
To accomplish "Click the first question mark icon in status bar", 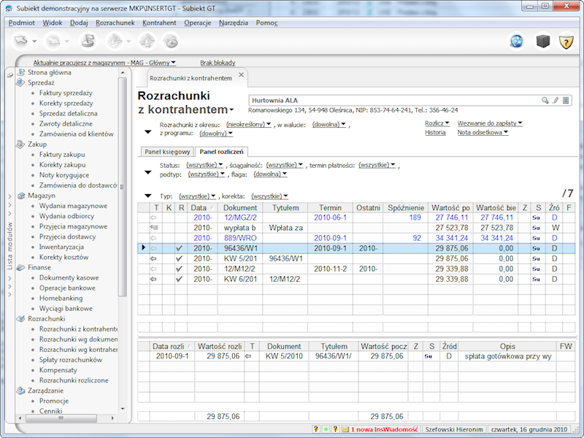I will [316, 429].
